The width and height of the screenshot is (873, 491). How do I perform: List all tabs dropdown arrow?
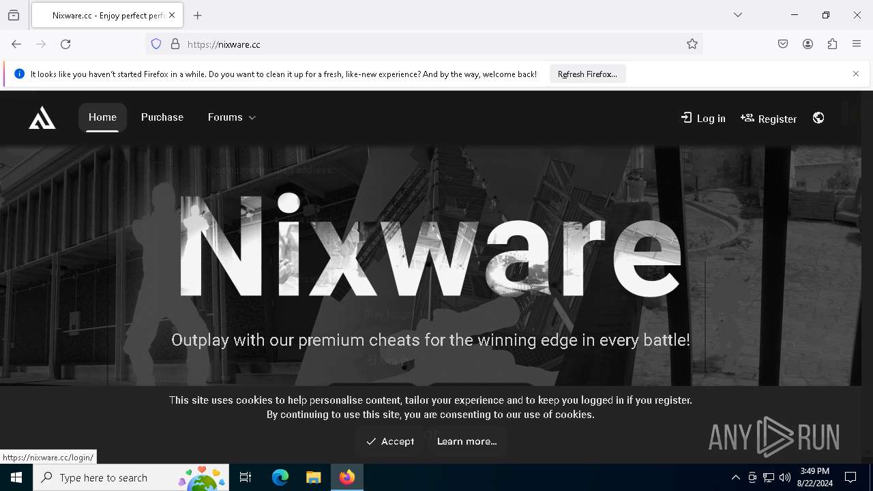point(738,15)
